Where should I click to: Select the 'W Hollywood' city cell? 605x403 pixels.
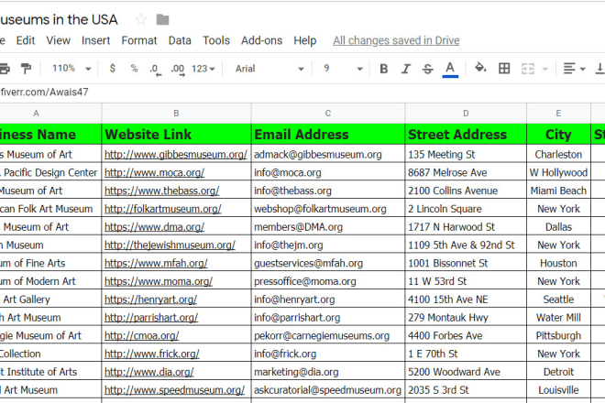[x=558, y=173]
